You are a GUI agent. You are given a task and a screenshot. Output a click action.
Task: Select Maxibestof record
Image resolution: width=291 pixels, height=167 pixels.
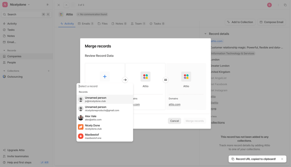105,136
